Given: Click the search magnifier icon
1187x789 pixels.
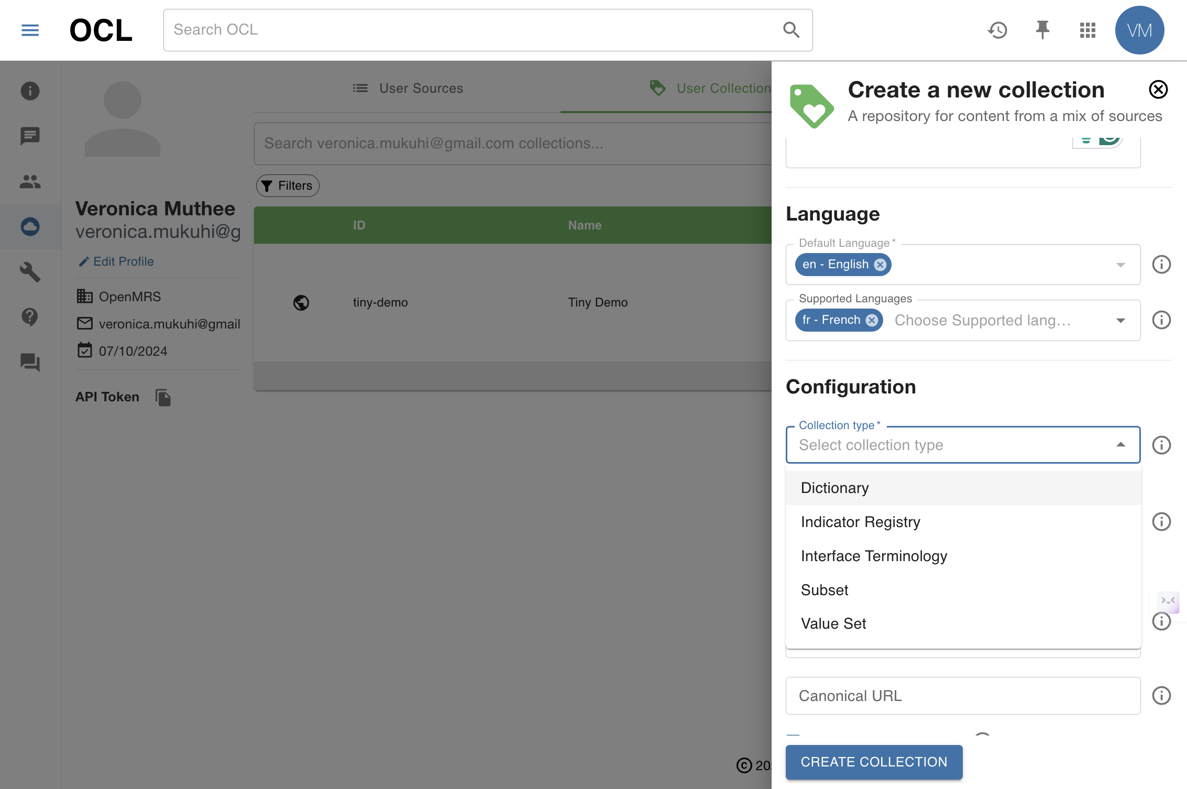Looking at the screenshot, I should (x=791, y=30).
